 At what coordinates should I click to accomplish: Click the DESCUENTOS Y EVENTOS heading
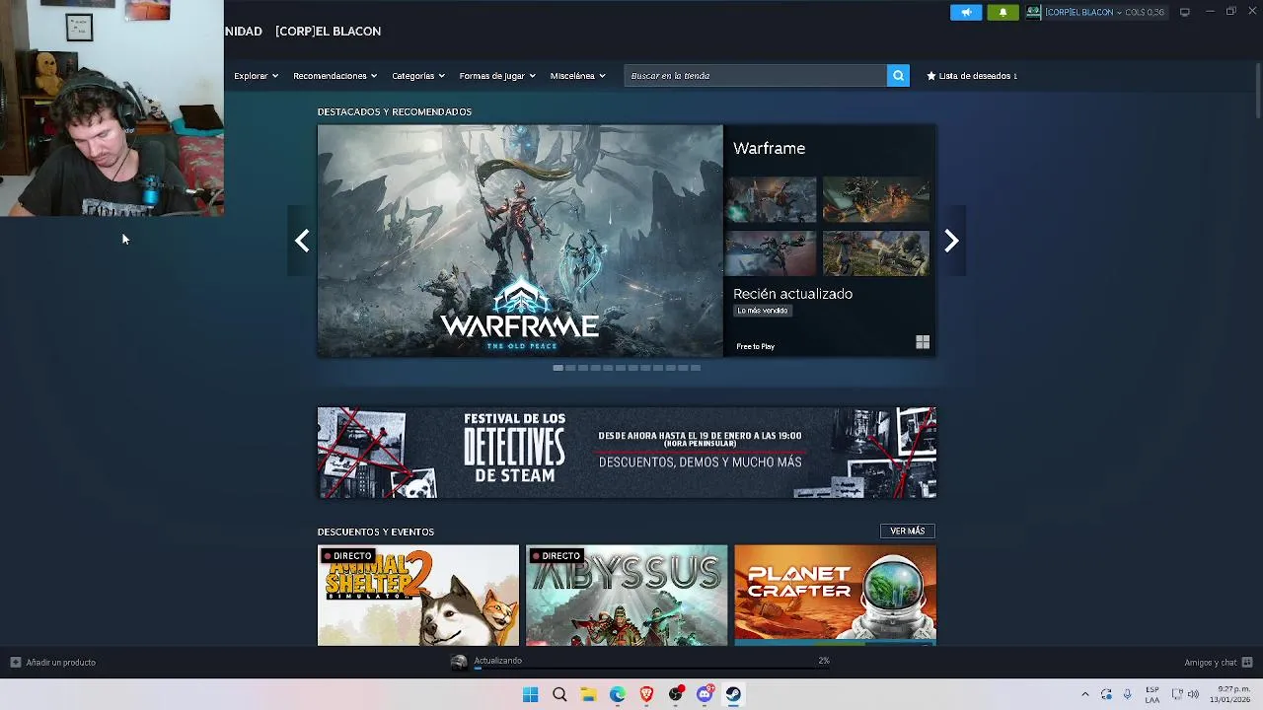tap(376, 532)
